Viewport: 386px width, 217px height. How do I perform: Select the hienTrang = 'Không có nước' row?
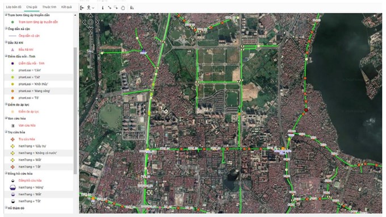pyautogui.click(x=39, y=153)
